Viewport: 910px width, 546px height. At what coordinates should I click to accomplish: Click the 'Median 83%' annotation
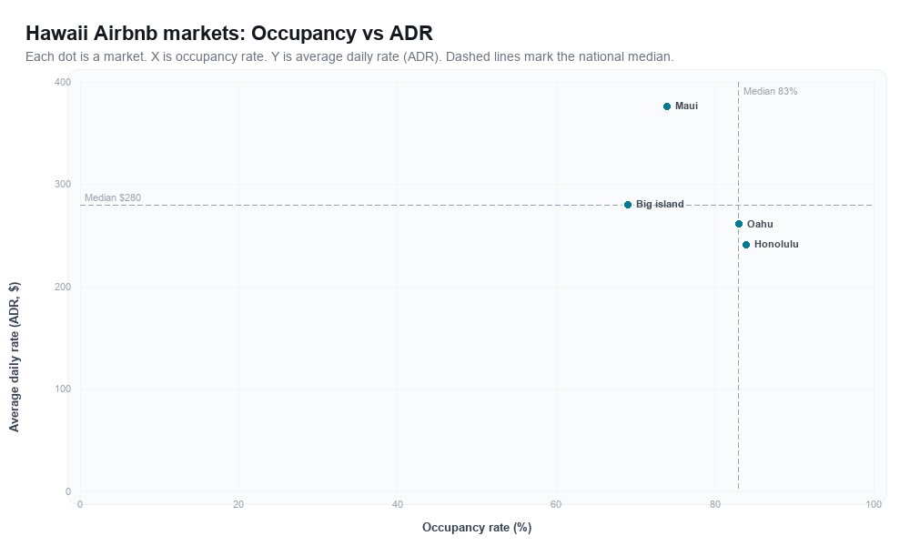tap(770, 92)
